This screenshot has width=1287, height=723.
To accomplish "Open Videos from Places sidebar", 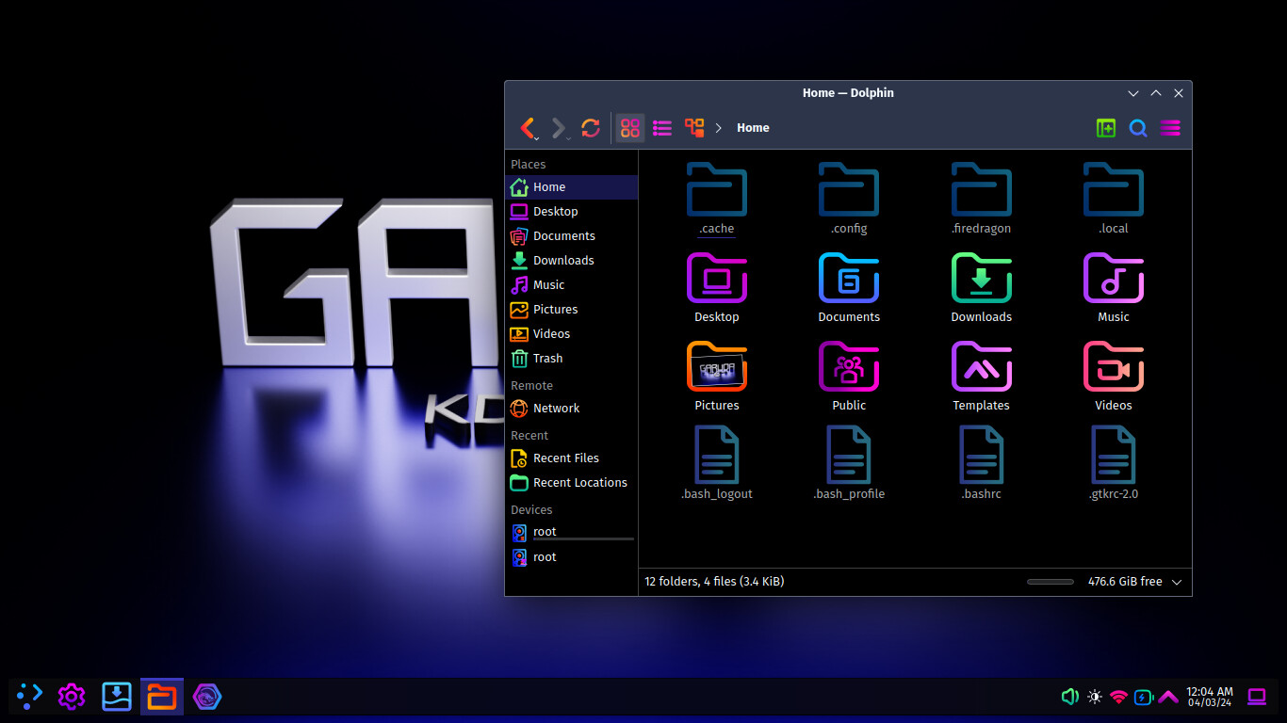I will 572,334.
